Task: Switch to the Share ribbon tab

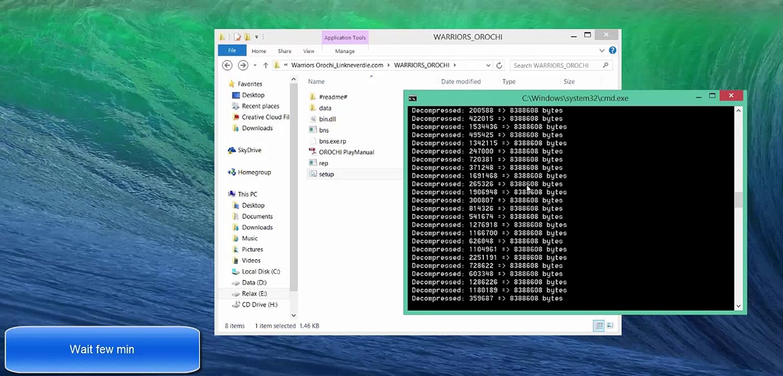Action: tap(284, 51)
